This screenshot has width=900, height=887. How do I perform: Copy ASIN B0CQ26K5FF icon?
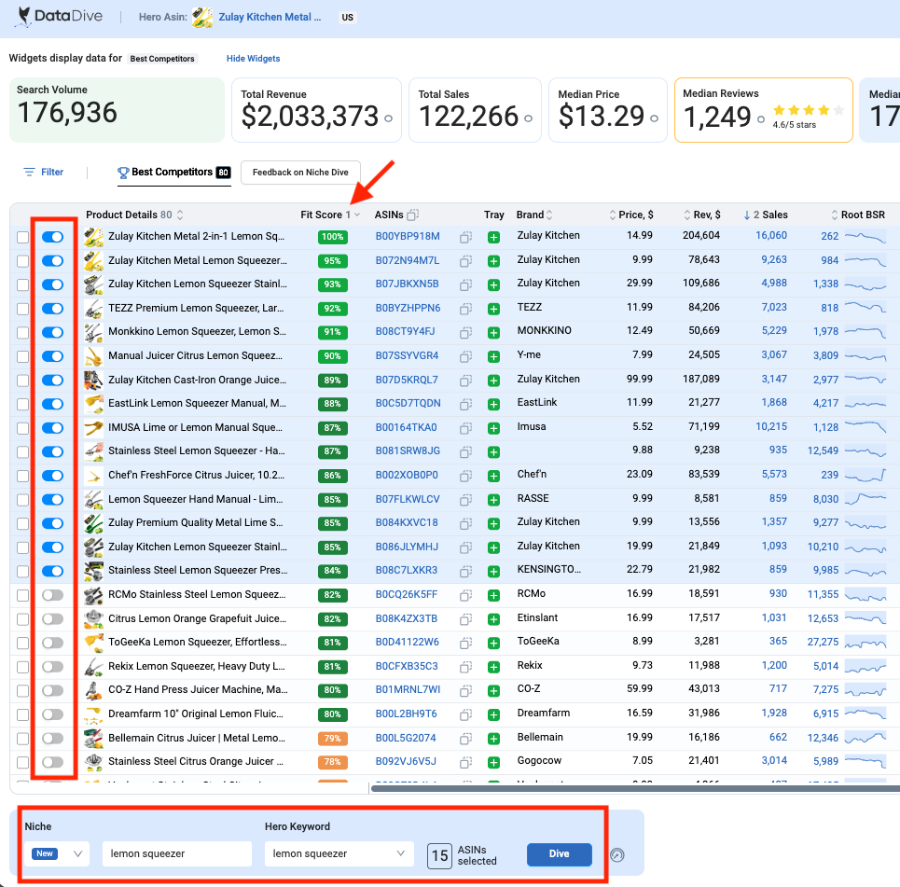click(465, 595)
